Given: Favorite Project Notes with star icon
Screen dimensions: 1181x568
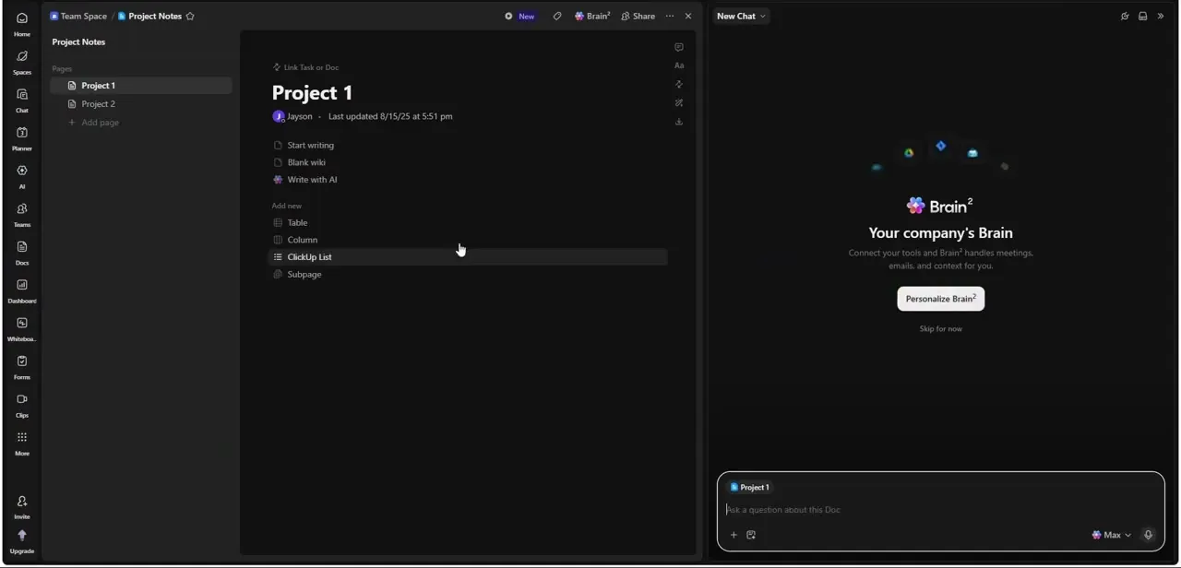Looking at the screenshot, I should pos(190,16).
